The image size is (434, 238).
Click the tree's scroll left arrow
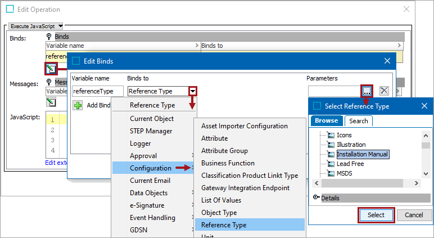point(317,183)
